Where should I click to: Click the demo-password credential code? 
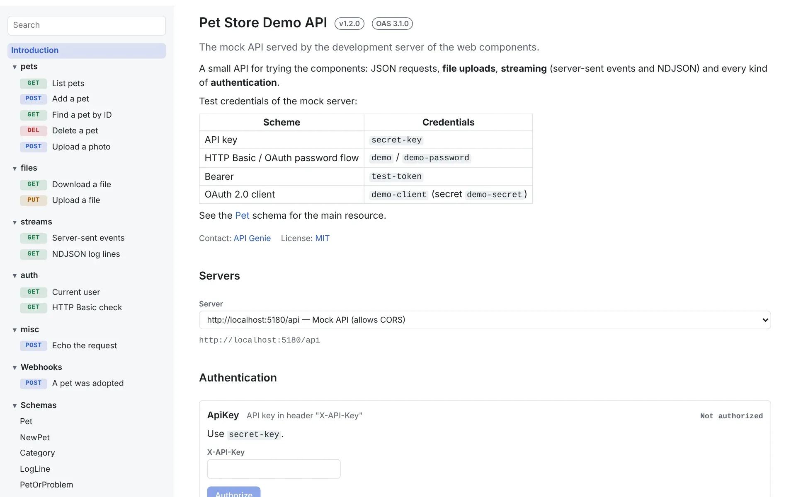(x=437, y=158)
